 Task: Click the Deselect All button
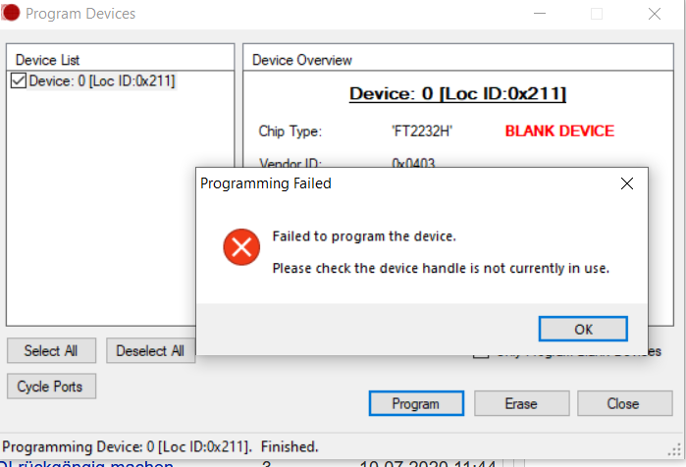tap(150, 350)
